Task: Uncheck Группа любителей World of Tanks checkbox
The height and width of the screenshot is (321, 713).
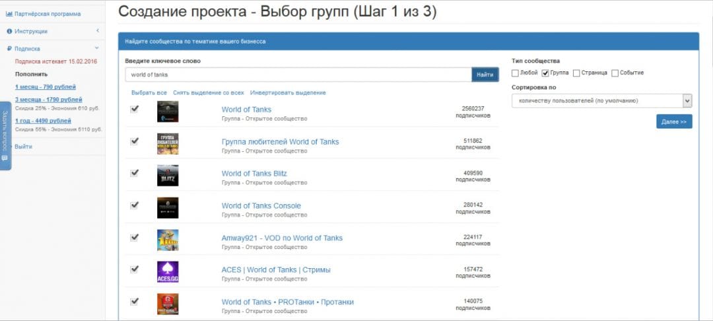Action: pyautogui.click(x=134, y=141)
